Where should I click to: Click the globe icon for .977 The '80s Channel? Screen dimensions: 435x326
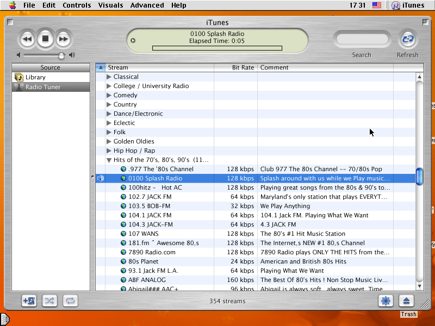click(x=123, y=169)
